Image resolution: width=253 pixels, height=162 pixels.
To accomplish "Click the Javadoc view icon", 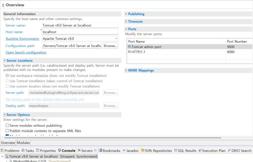I will click(x=124, y=151).
